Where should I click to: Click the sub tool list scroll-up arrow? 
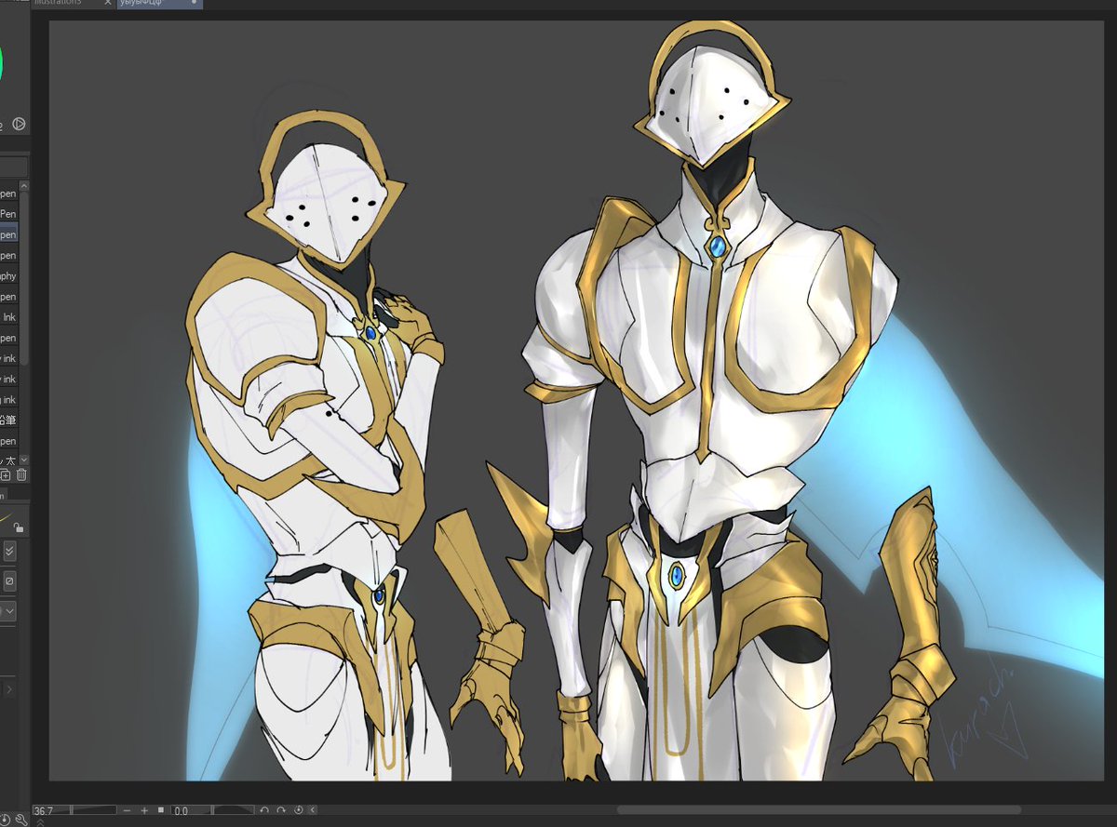click(x=24, y=186)
